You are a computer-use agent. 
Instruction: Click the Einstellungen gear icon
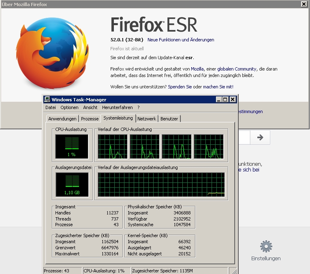pos(266,246)
